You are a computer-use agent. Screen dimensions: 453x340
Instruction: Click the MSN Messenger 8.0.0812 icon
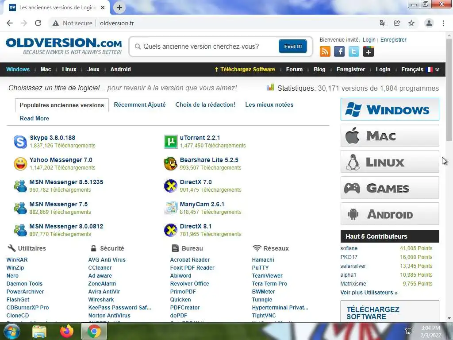20,230
